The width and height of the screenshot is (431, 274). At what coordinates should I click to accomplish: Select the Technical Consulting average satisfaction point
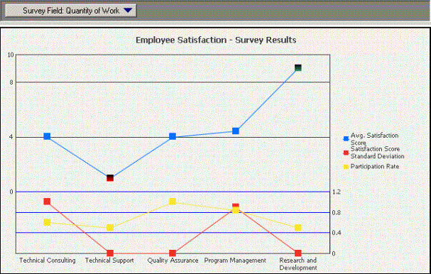tap(47, 136)
